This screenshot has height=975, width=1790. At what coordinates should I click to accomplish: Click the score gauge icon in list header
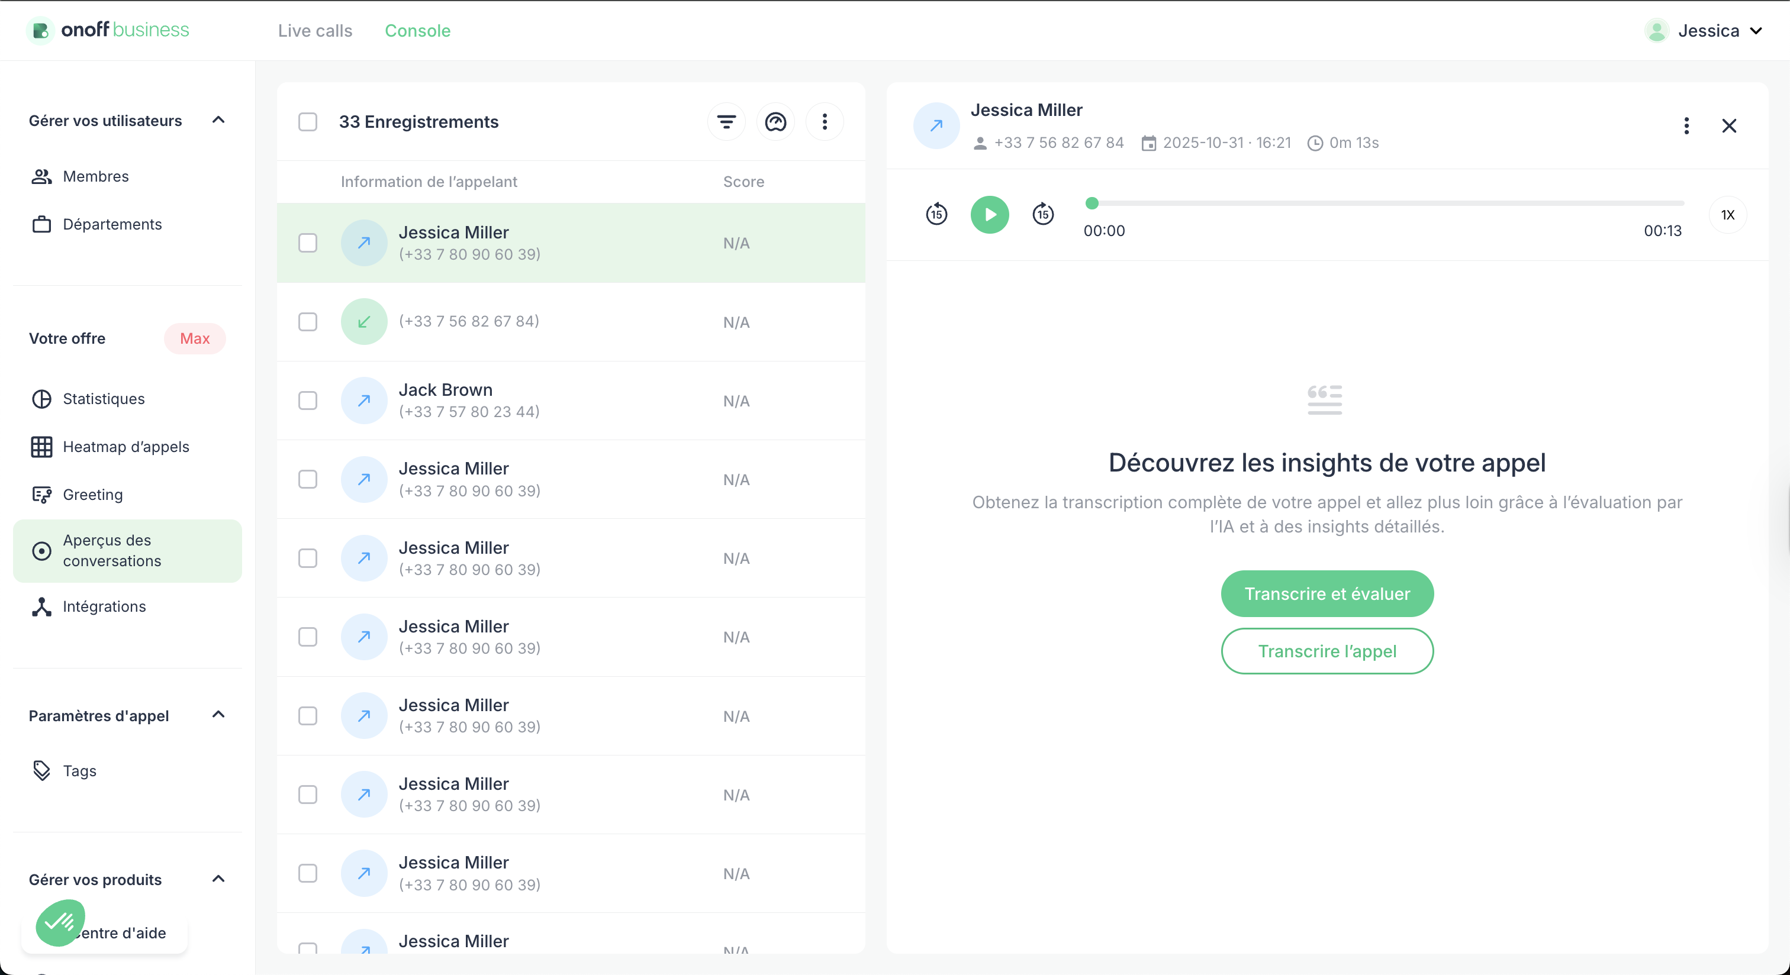click(775, 122)
